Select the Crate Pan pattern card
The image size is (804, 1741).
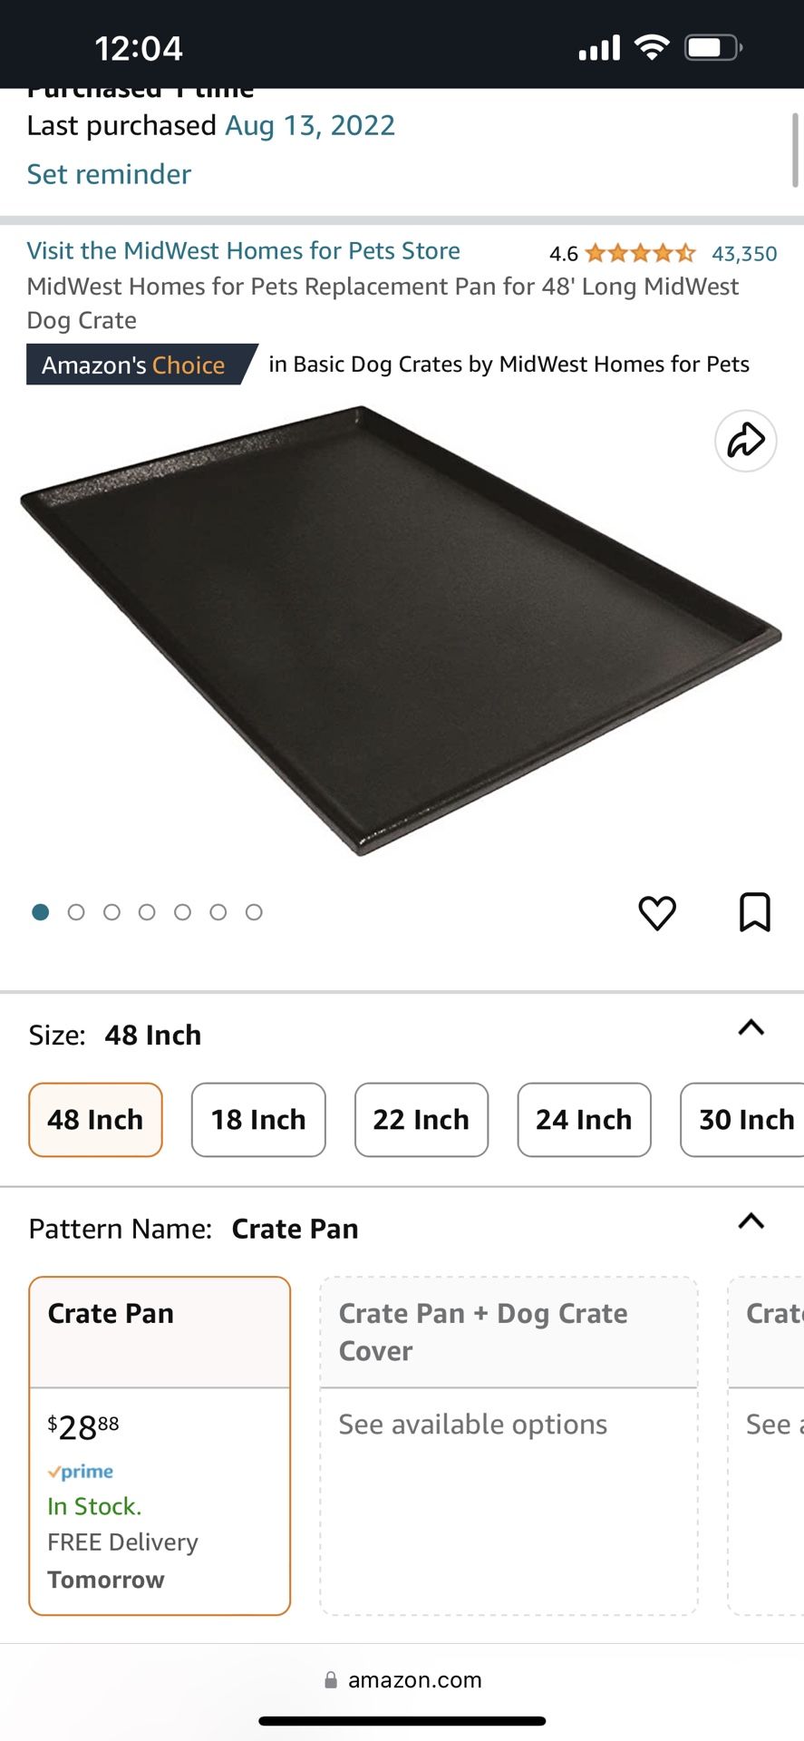tap(160, 1445)
